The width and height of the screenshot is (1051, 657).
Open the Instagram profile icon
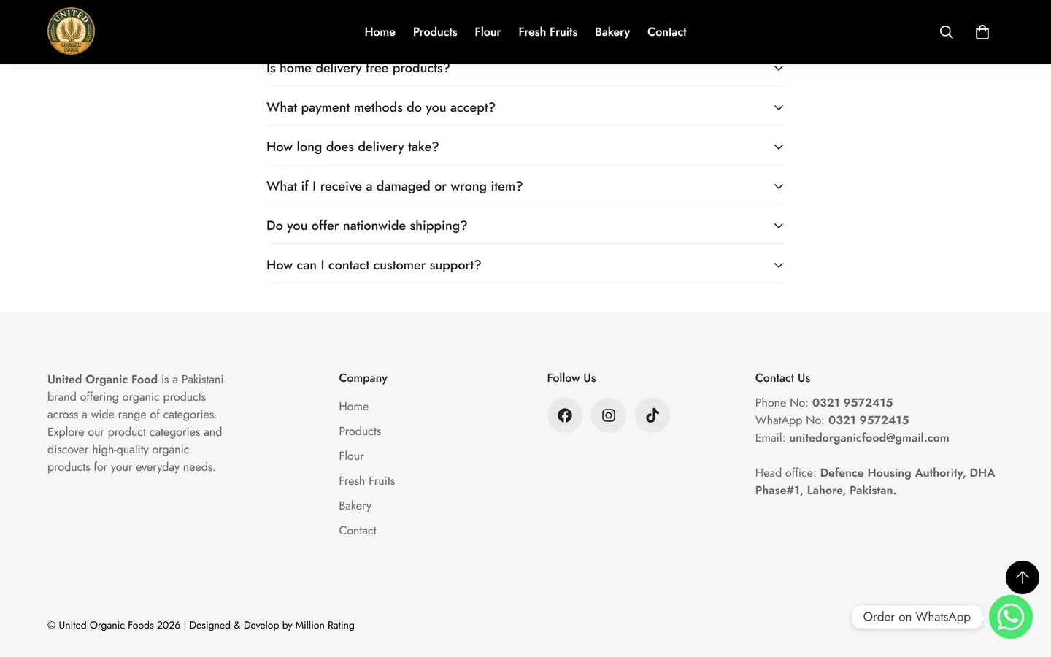[609, 415]
